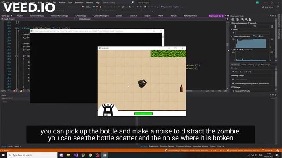
Task: Switch to the CollisionManager.h tab
Action: 101,16
